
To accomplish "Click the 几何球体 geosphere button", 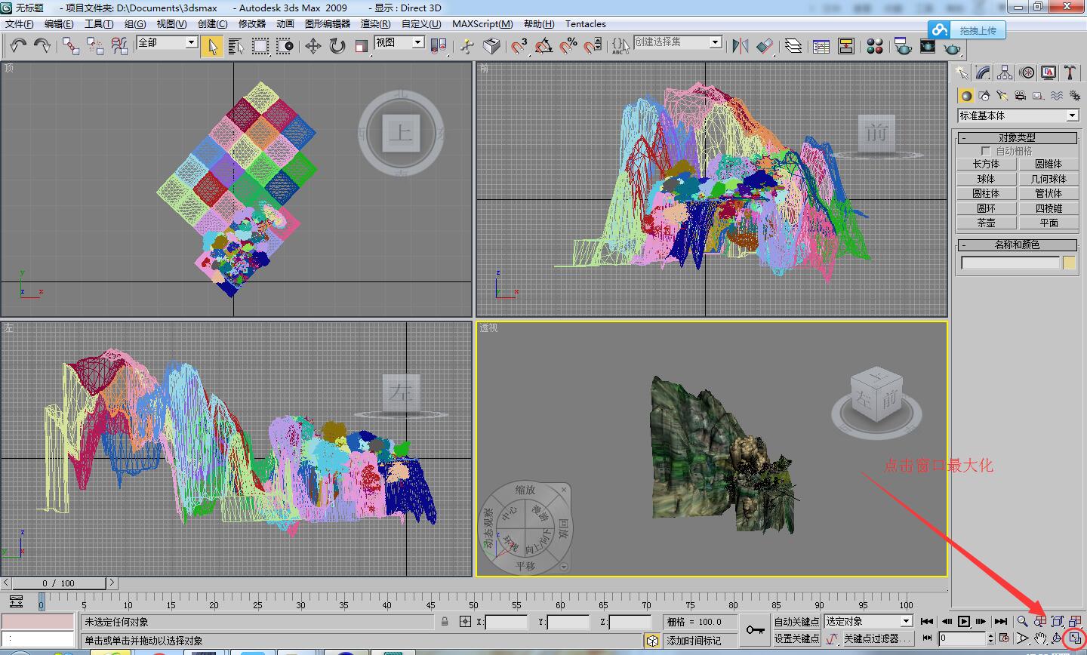I will tap(1049, 179).
